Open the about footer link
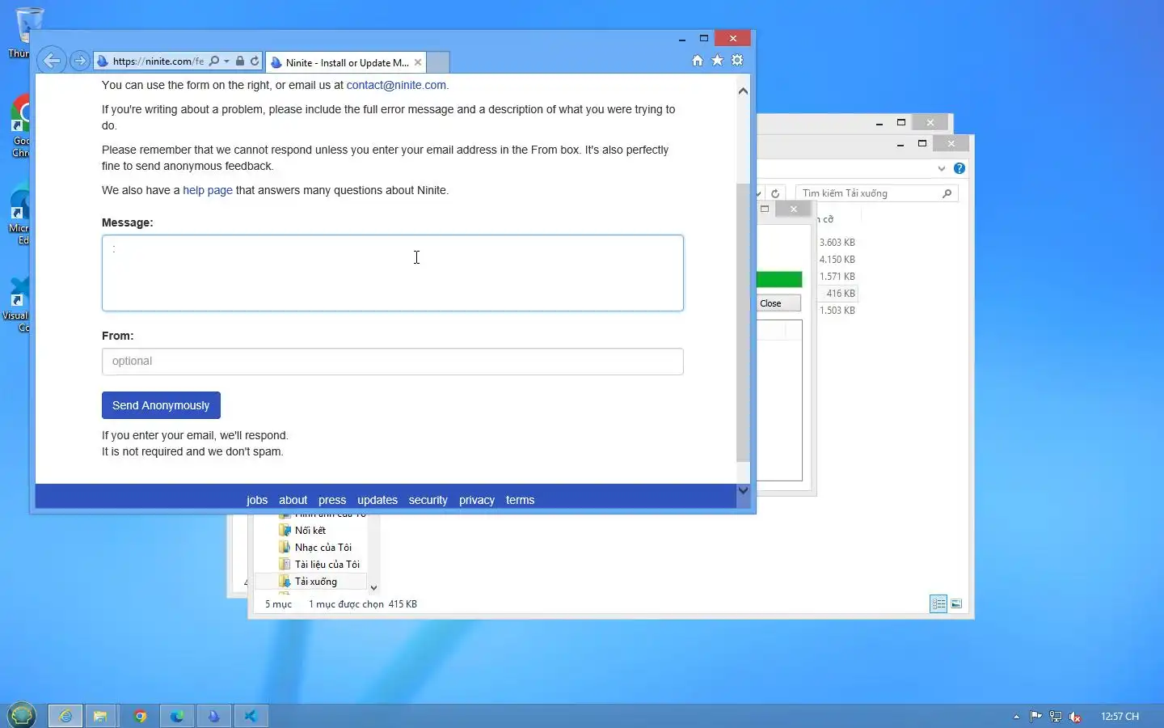Image resolution: width=1164 pixels, height=728 pixels. click(x=293, y=500)
